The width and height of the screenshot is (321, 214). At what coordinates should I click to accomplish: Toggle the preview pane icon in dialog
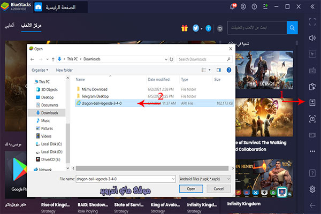(x=219, y=70)
